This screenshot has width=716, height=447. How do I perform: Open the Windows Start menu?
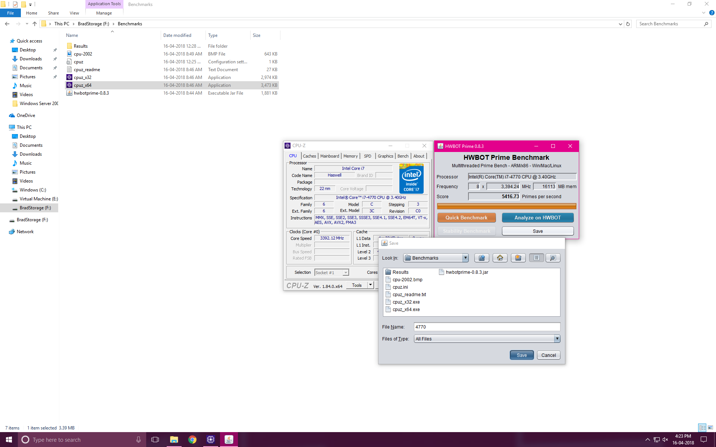pyautogui.click(x=9, y=440)
